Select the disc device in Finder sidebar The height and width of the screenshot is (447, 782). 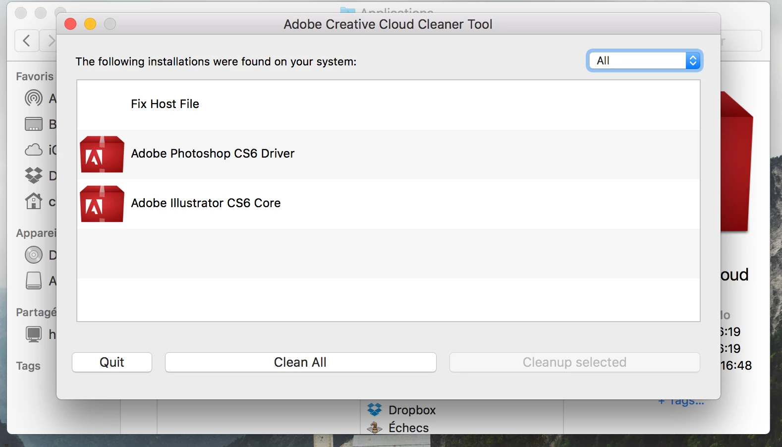40,255
